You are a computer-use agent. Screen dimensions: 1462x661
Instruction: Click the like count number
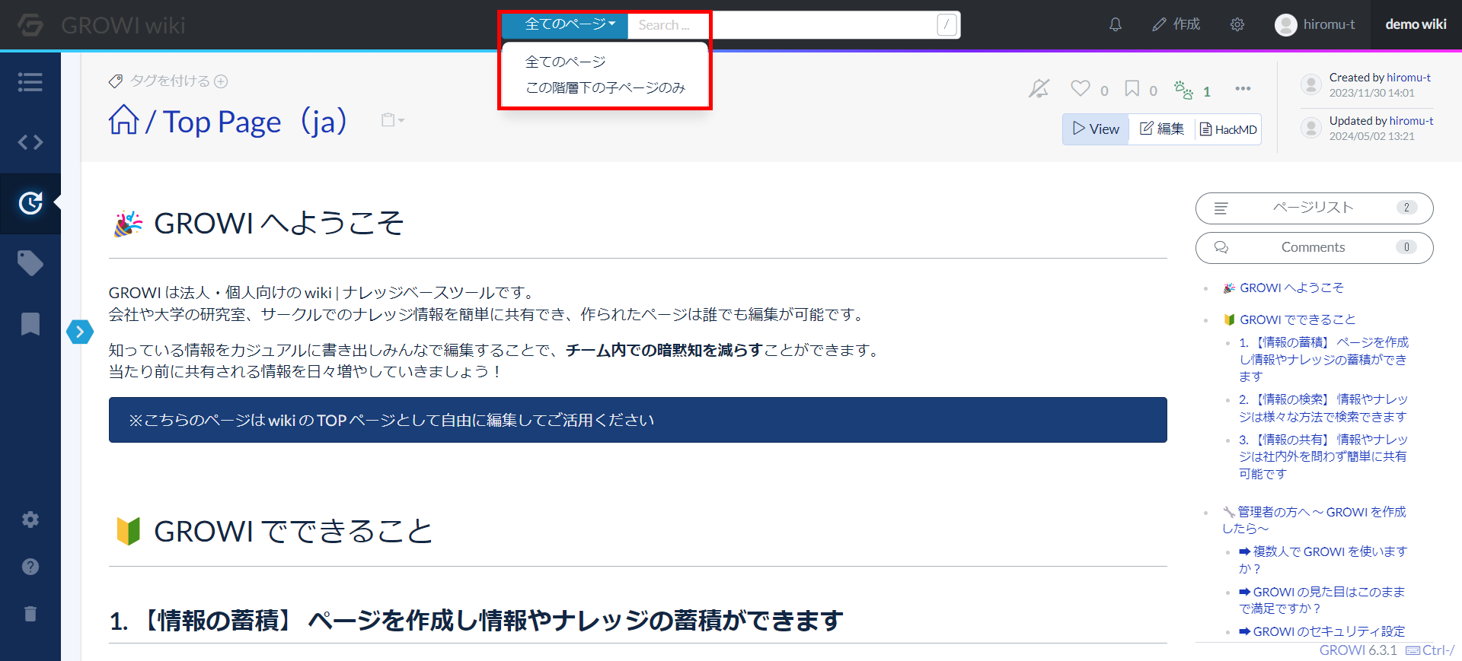(1104, 91)
